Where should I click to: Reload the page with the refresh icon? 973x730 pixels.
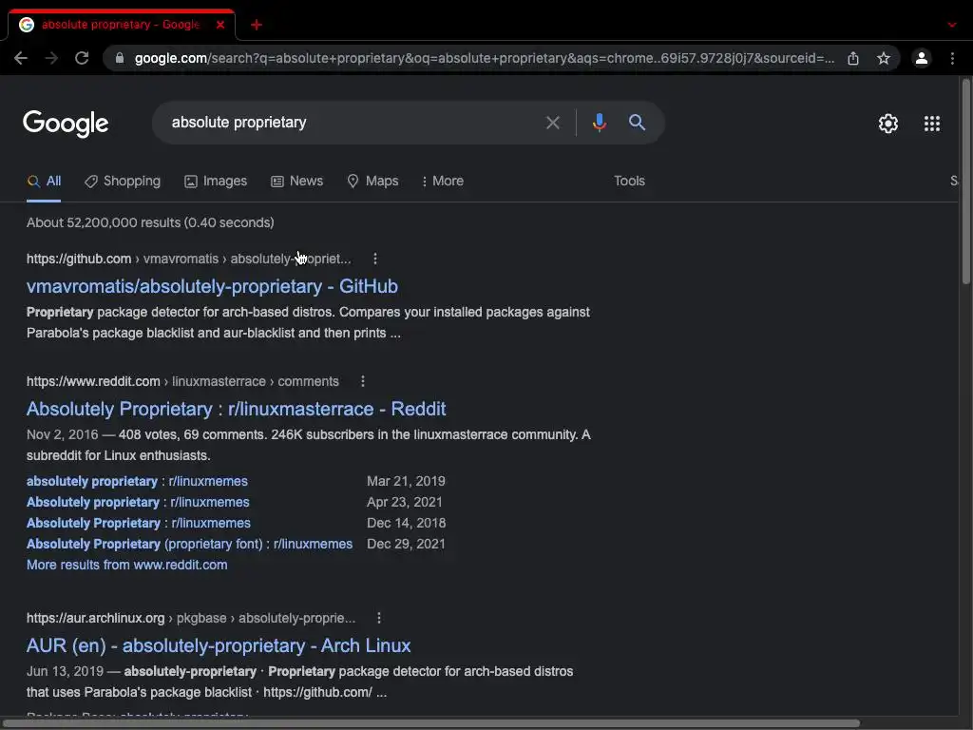point(82,58)
